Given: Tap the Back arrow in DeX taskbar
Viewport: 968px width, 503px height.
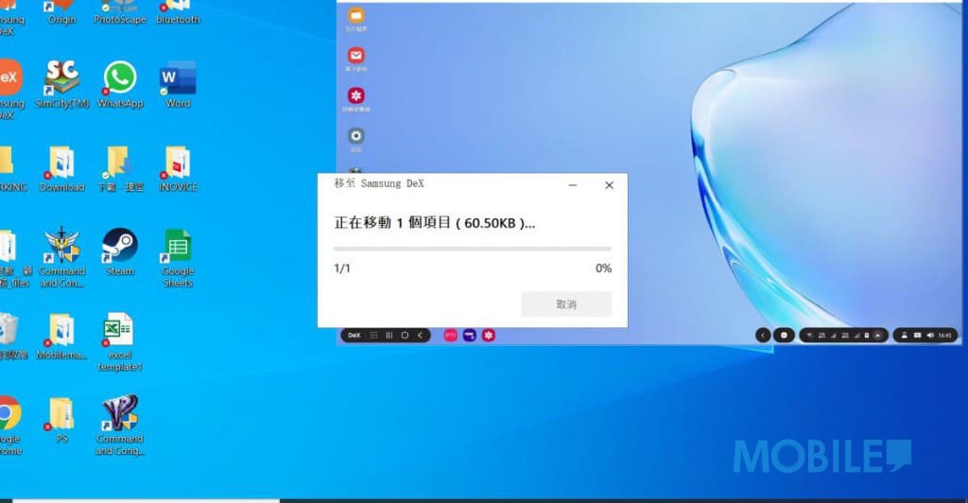Looking at the screenshot, I should click(x=421, y=335).
